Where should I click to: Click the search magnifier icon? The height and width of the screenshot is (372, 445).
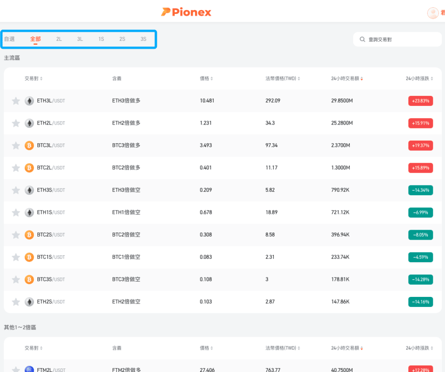[x=362, y=40]
